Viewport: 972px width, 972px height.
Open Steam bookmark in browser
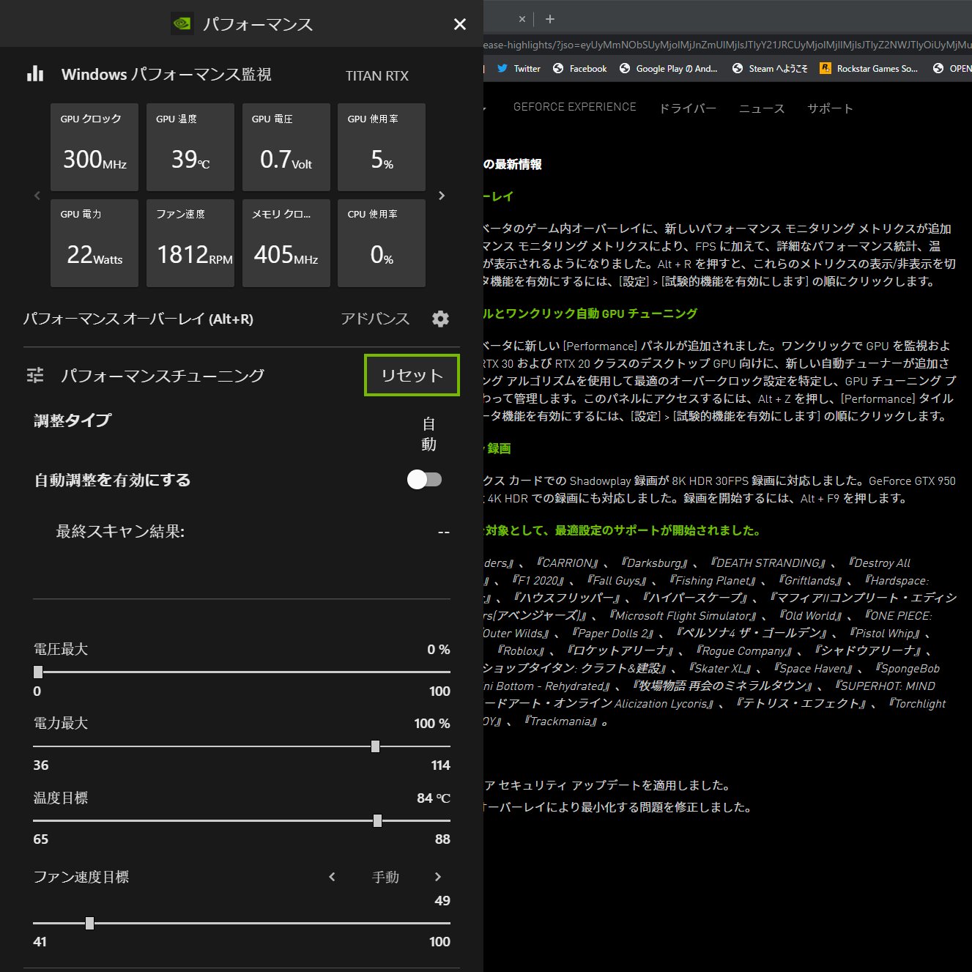pos(771,68)
